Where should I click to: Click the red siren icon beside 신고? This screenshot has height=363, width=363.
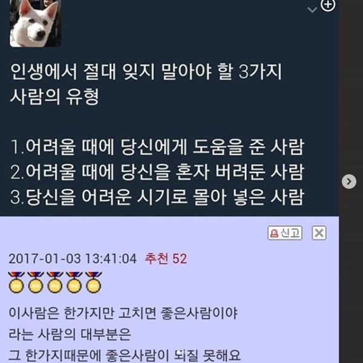point(274,233)
